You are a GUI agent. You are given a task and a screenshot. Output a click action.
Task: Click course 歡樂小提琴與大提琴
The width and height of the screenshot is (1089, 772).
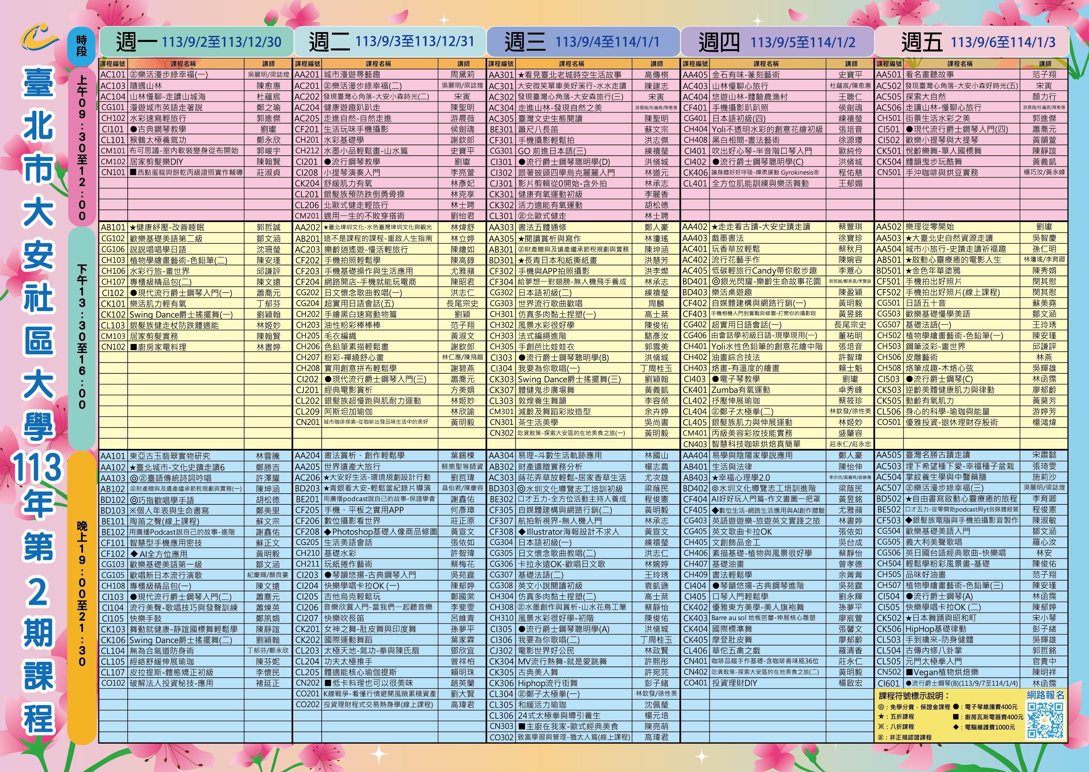tap(942, 140)
